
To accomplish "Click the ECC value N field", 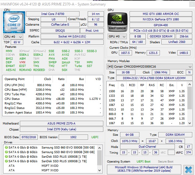I will tap(189, 72).
